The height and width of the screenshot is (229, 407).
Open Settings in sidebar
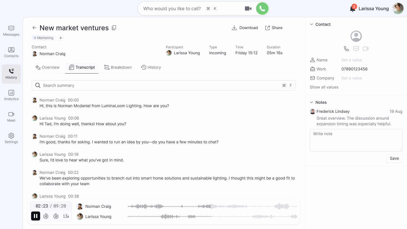click(11, 139)
